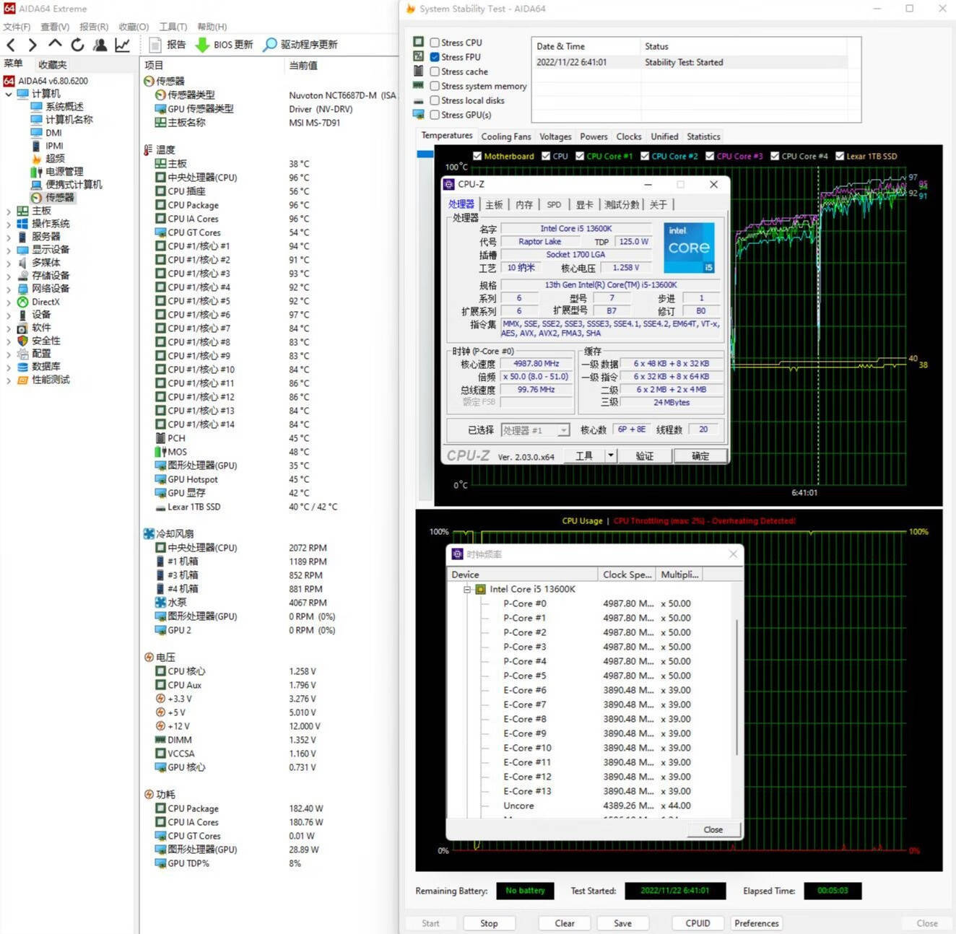This screenshot has width=956, height=934.
Task: Click the clock frequency list vertical scrollbar
Action: point(737,686)
